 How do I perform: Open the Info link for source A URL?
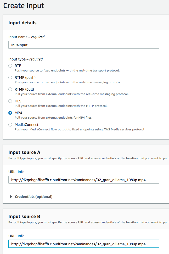click(x=21, y=172)
